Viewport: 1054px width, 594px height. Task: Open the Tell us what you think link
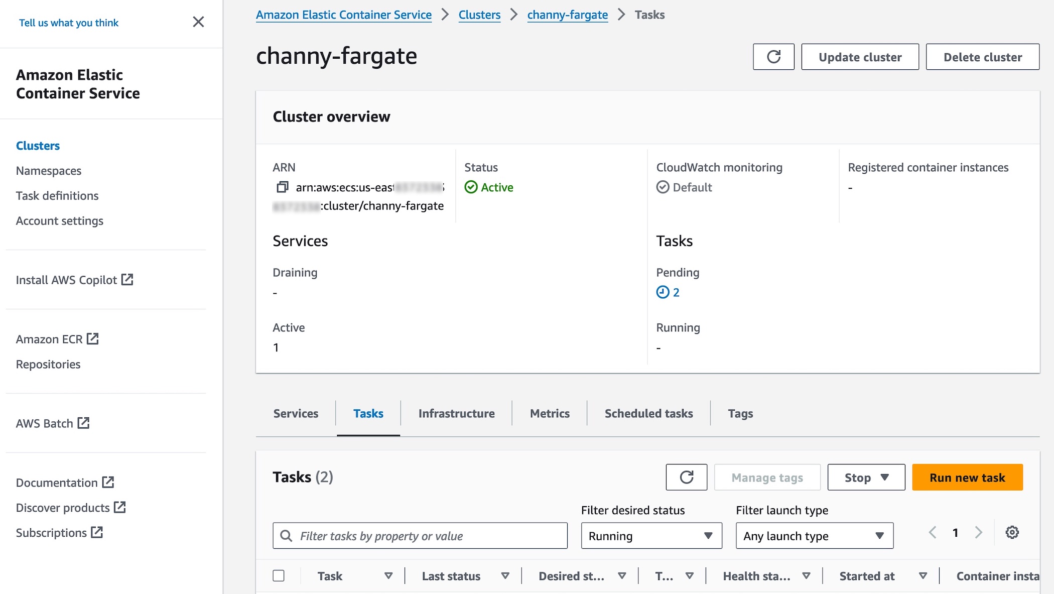coord(69,23)
